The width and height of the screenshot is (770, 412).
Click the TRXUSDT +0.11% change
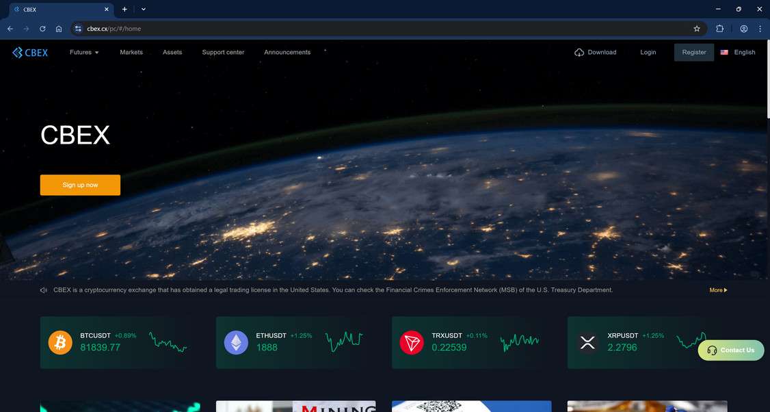477,335
